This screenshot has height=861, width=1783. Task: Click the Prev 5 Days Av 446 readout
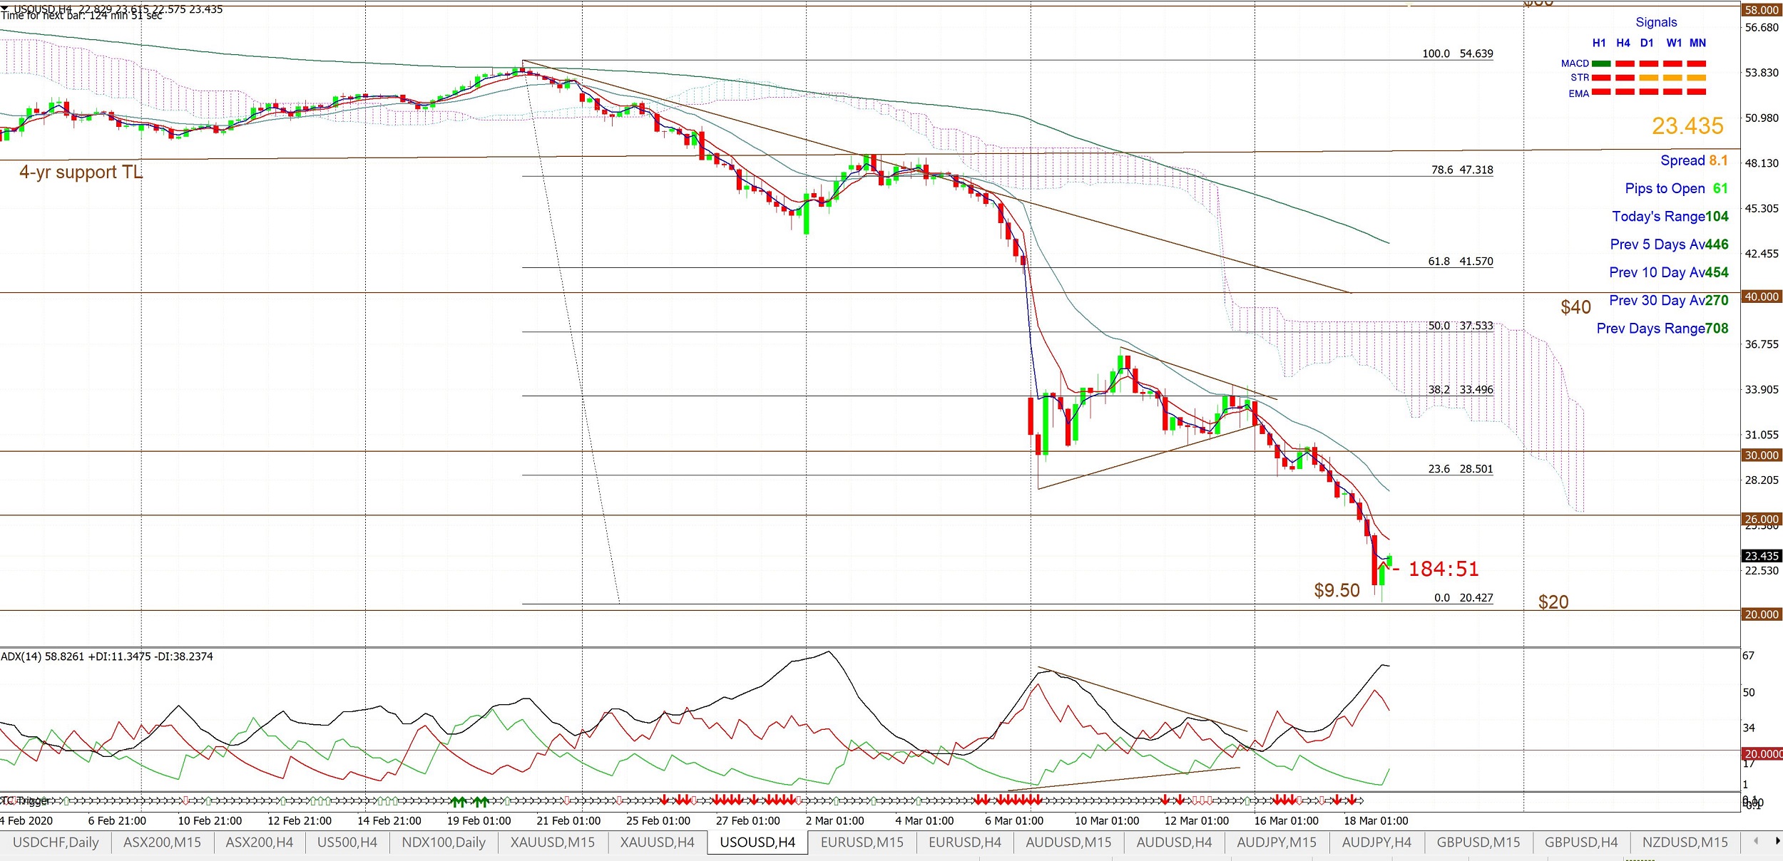pyautogui.click(x=1669, y=244)
